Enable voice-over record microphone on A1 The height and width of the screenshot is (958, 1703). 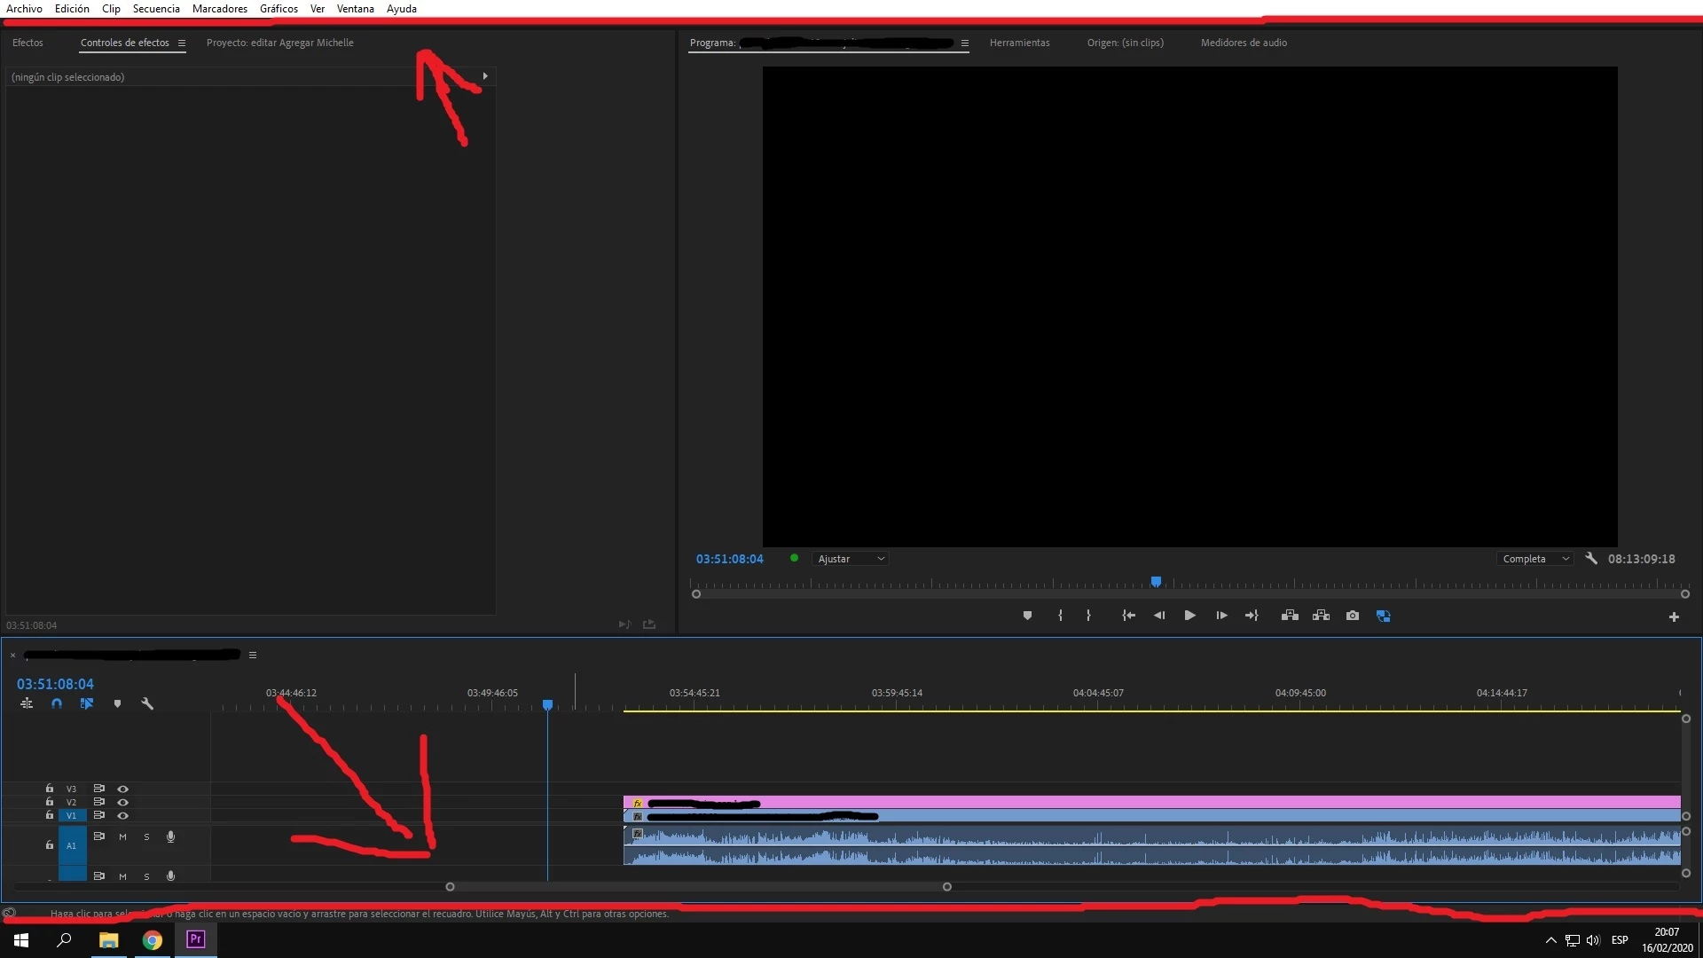click(x=170, y=836)
